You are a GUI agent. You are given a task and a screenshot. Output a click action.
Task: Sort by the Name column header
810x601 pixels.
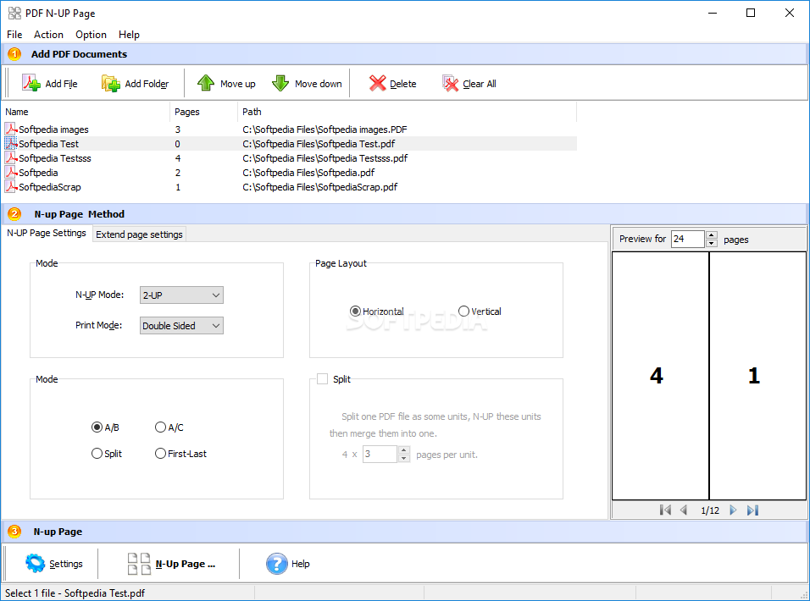(86, 112)
